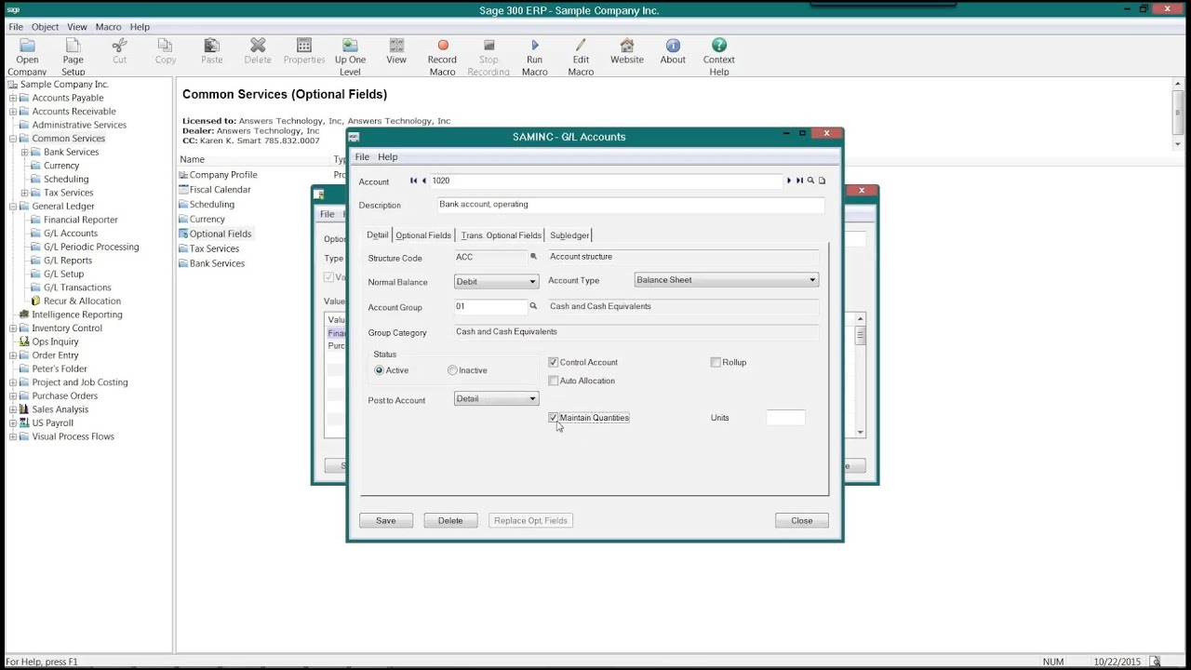Expand the Inventory Control tree node
The width and height of the screenshot is (1191, 670).
click(x=13, y=328)
